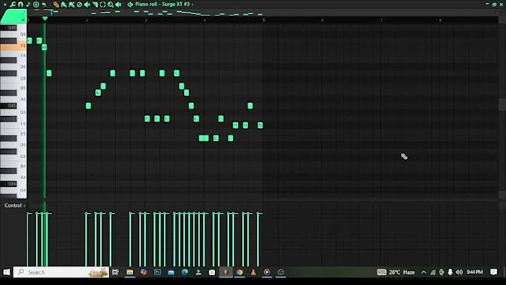Select the Mute tool
This screenshot has height=285, width=506.
pyautogui.click(x=87, y=4)
